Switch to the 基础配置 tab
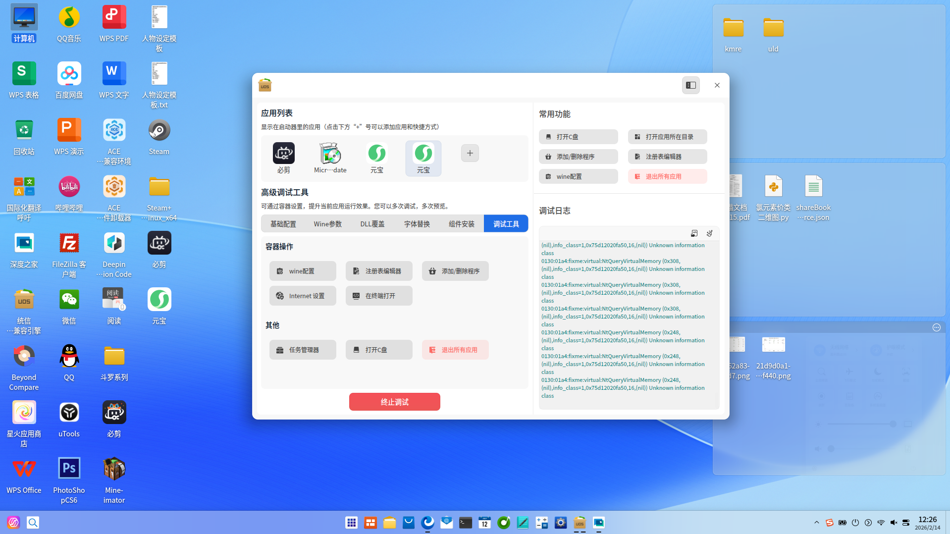The image size is (950, 534). pos(283,224)
